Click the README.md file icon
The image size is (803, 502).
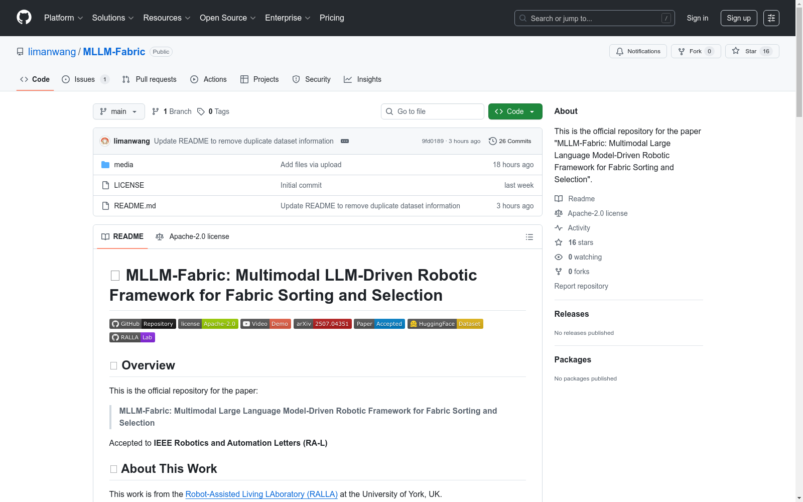105,206
